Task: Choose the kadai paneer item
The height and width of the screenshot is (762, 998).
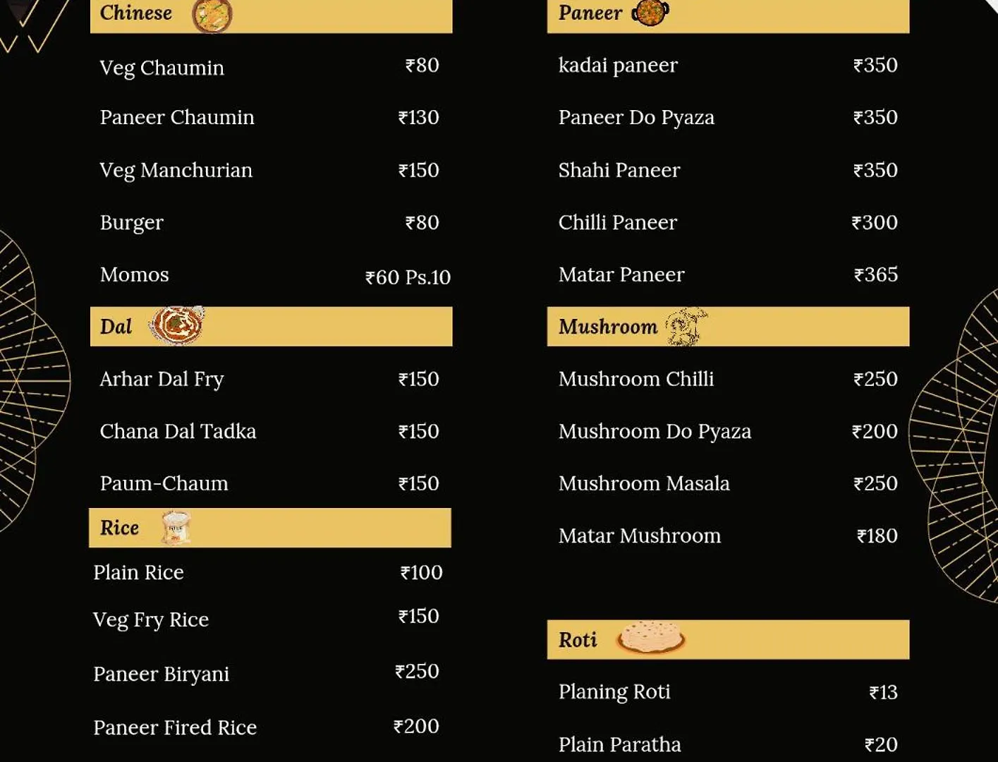Action: (x=728, y=65)
